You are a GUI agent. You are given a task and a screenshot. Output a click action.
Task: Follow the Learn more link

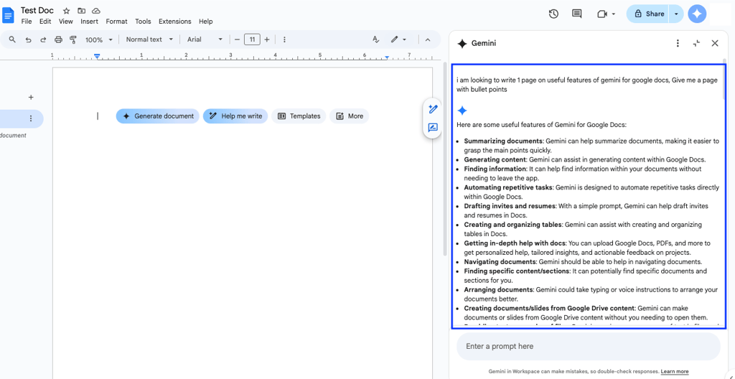(675, 371)
